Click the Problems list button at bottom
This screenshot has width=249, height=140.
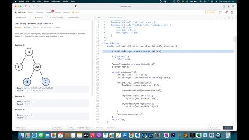pyautogui.click(x=21, y=128)
